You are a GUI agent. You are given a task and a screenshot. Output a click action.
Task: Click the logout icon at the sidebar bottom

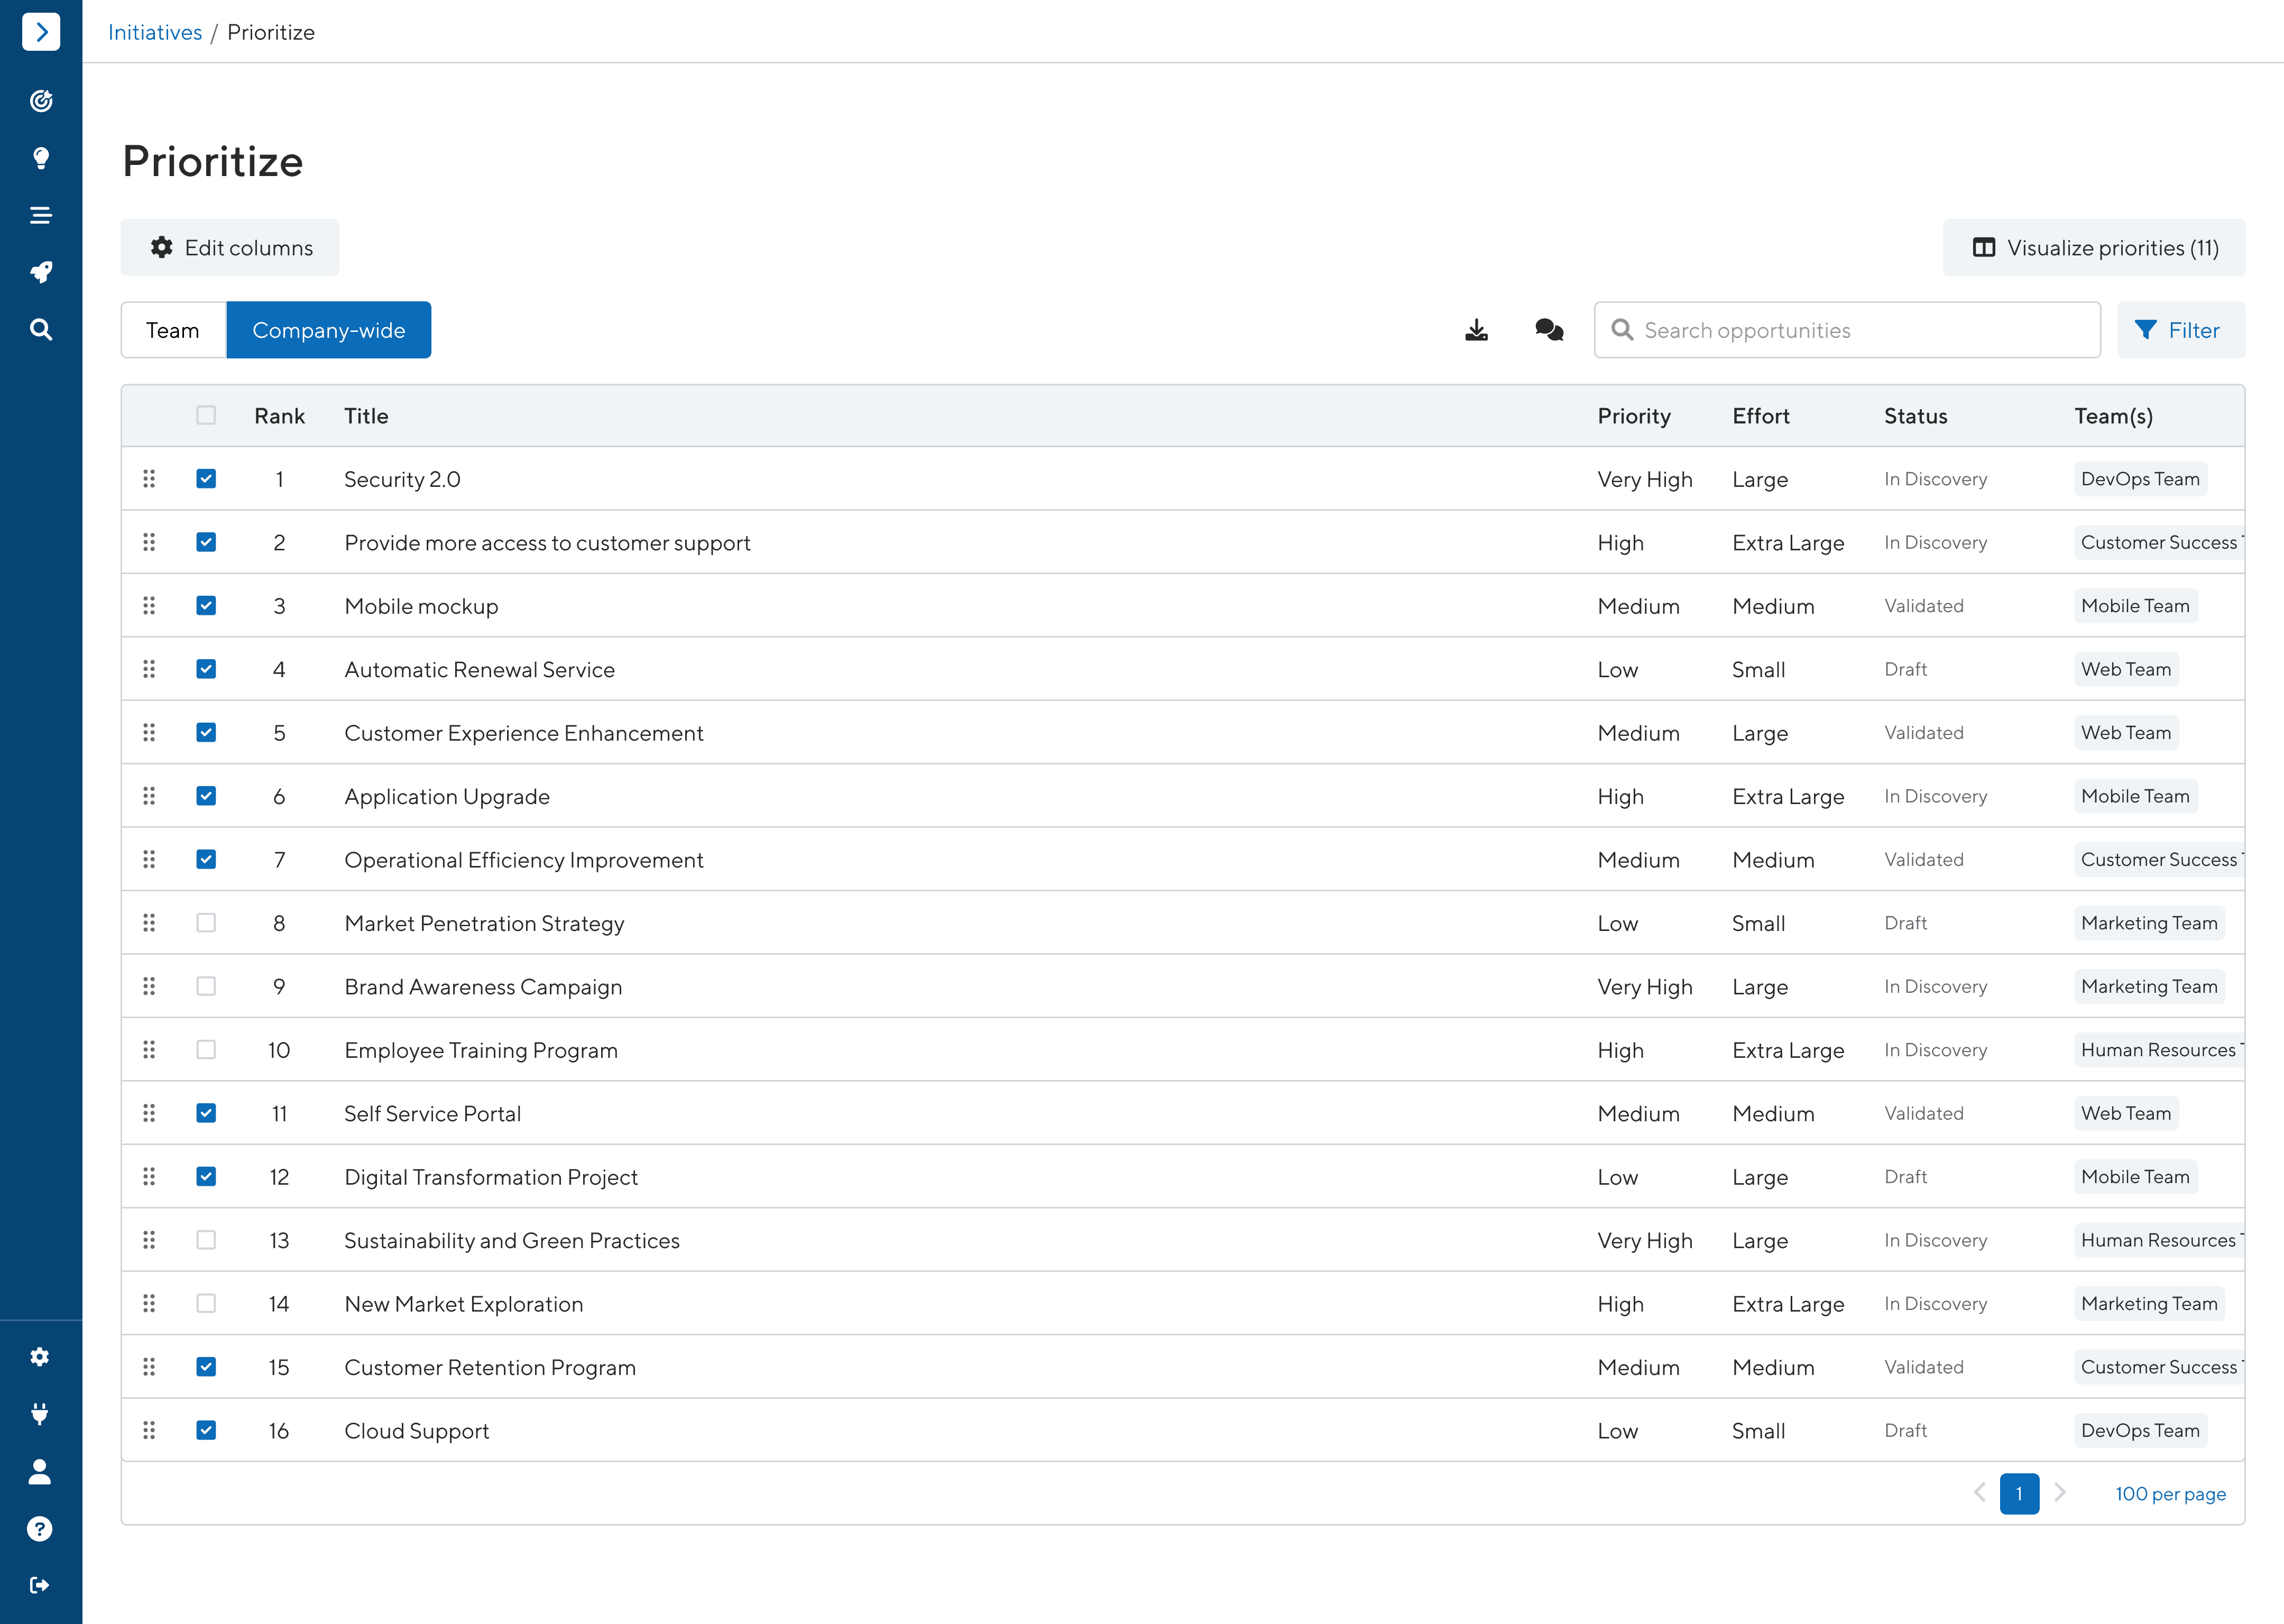[x=40, y=1585]
